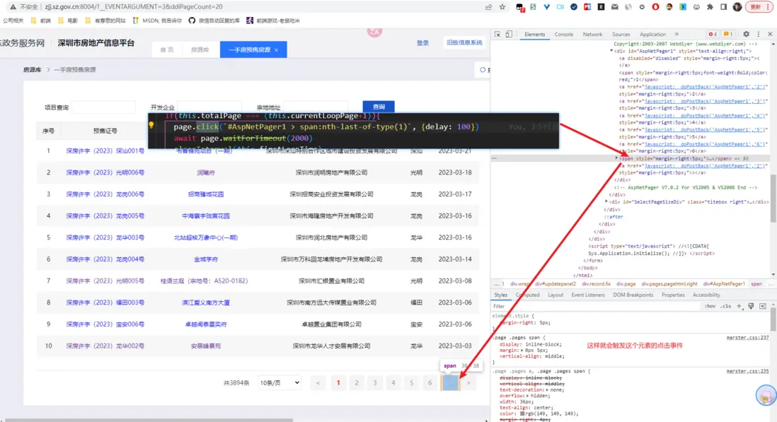The height and width of the screenshot is (422, 777).
Task: Close the 一手房预售房源 tab
Action: [277, 50]
